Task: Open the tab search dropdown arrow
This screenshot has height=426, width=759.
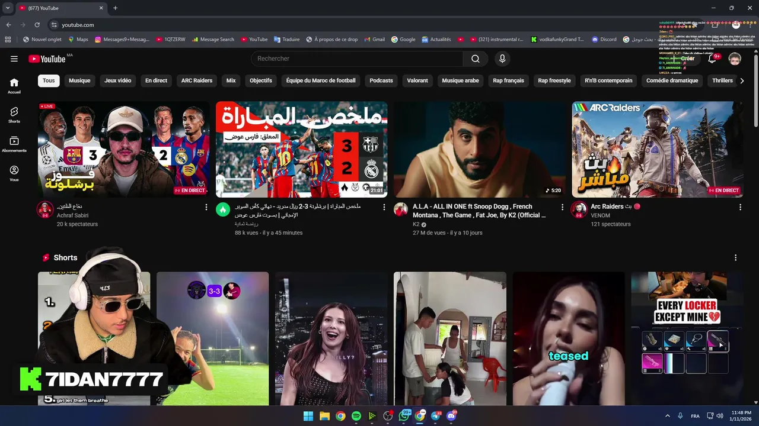Action: (8, 8)
